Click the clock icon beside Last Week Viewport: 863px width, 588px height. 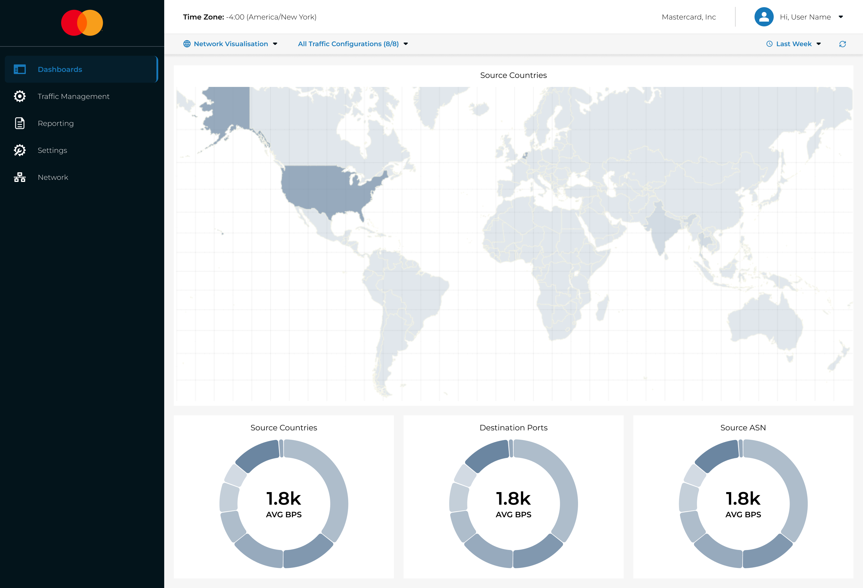[x=770, y=44]
